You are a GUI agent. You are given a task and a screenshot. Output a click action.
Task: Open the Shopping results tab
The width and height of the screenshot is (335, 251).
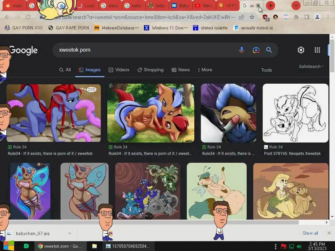(150, 70)
